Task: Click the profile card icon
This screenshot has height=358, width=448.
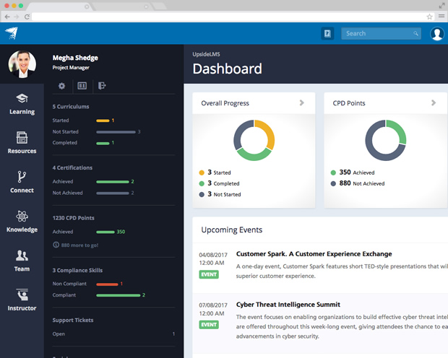Action: [x=82, y=86]
